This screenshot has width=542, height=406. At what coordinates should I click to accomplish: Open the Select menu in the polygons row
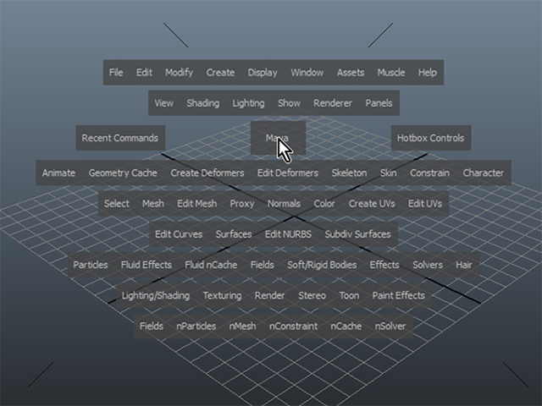tap(117, 204)
